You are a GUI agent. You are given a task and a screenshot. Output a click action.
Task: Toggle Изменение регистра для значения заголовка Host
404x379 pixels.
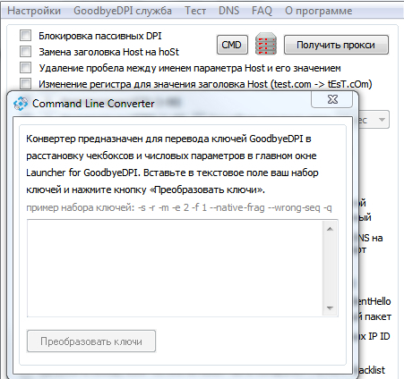pos(25,84)
